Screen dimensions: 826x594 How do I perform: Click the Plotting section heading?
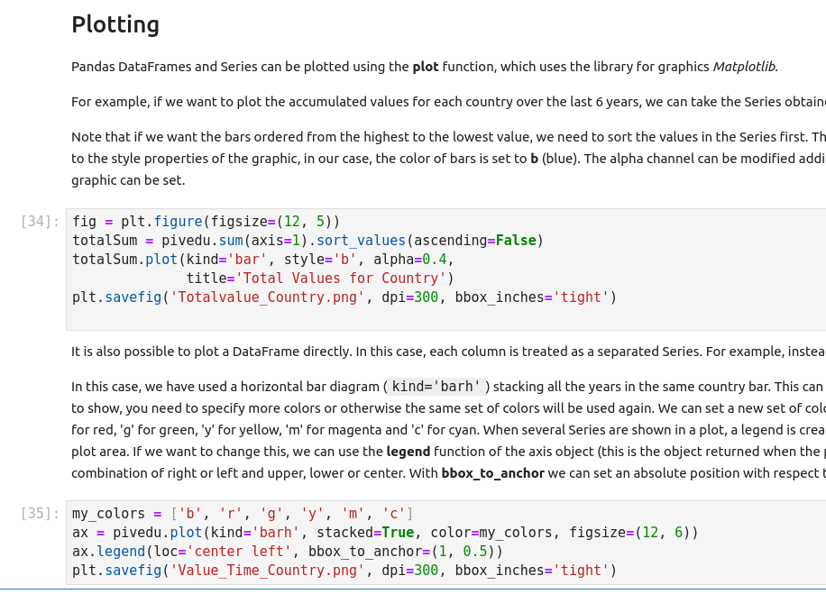[115, 24]
